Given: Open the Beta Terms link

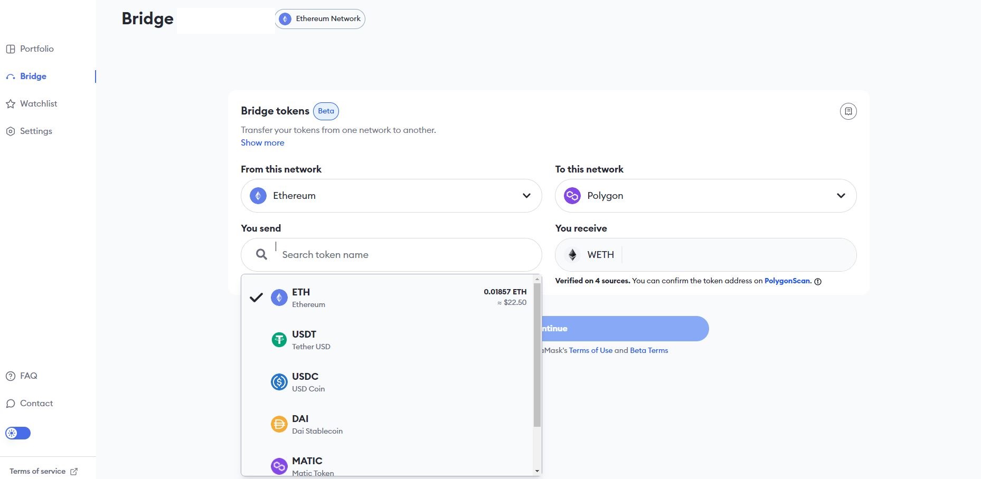Looking at the screenshot, I should [649, 350].
